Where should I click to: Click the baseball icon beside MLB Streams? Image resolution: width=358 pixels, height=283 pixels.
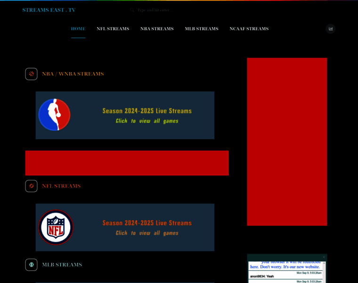click(31, 265)
